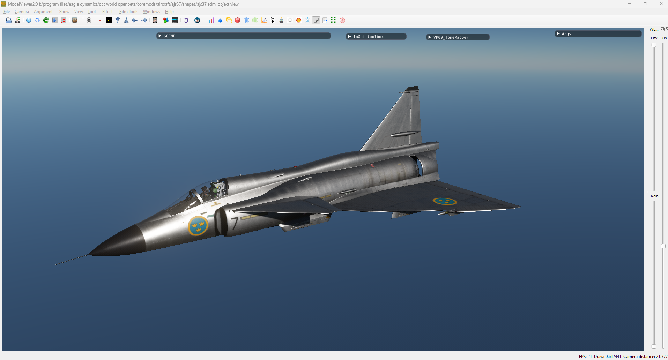Click the red green blue primitives icon
Screen dimensions: 668x360
click(166, 20)
